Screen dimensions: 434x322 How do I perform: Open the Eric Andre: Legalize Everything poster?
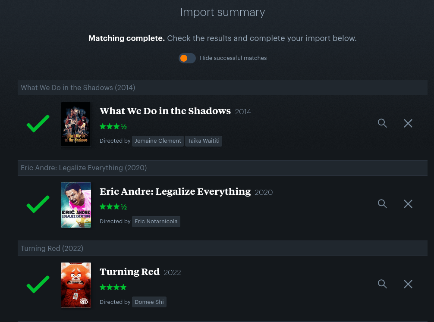tap(76, 205)
